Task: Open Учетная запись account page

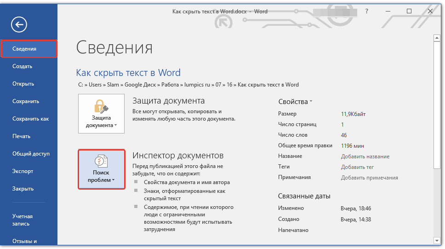Action: (23, 220)
